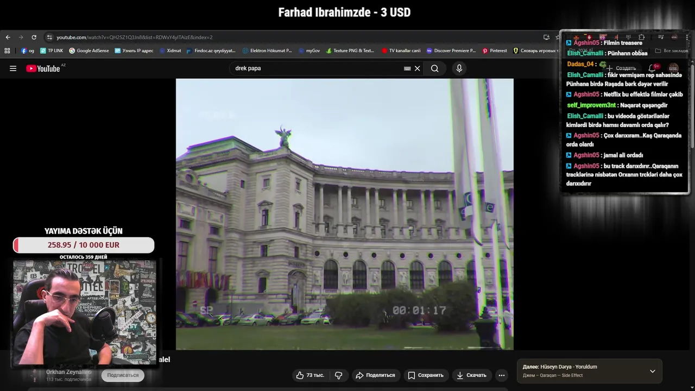Click the YouTube address bar URL
The height and width of the screenshot is (391, 695).
(135, 37)
